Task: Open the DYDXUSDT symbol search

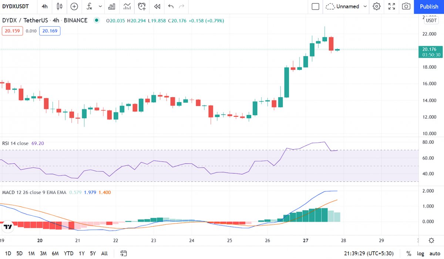Action: click(16, 6)
